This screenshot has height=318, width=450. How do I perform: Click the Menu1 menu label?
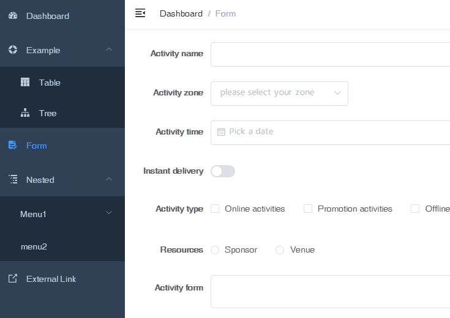pyautogui.click(x=33, y=214)
